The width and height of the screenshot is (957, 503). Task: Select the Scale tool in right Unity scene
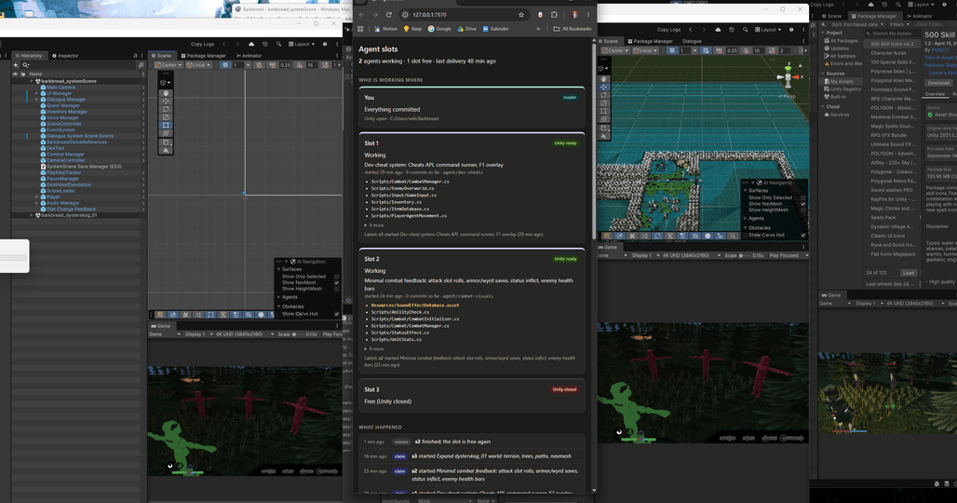[x=603, y=103]
